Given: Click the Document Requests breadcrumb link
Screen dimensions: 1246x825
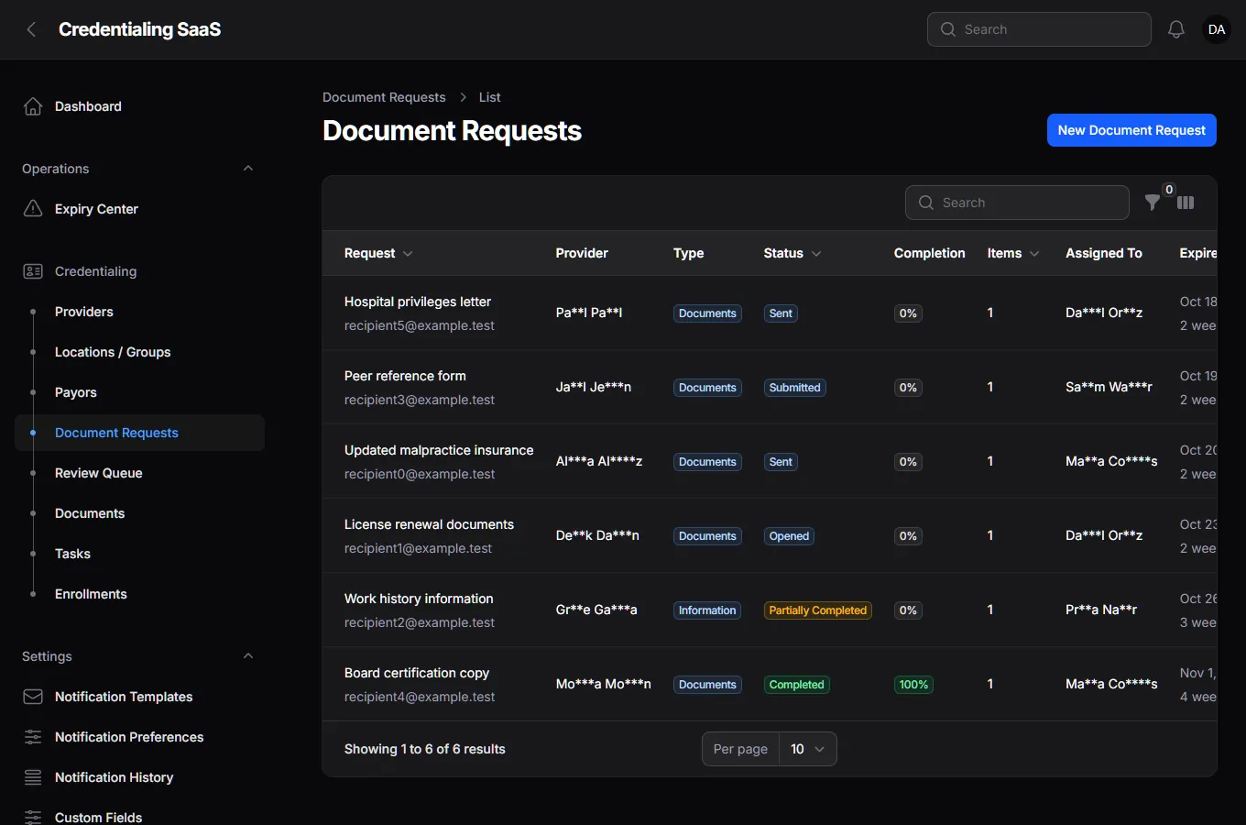Looking at the screenshot, I should coord(384,97).
